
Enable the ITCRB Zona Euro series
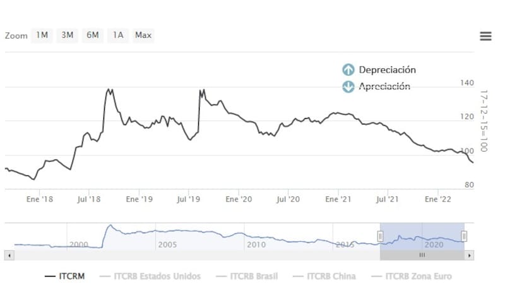tap(411, 276)
